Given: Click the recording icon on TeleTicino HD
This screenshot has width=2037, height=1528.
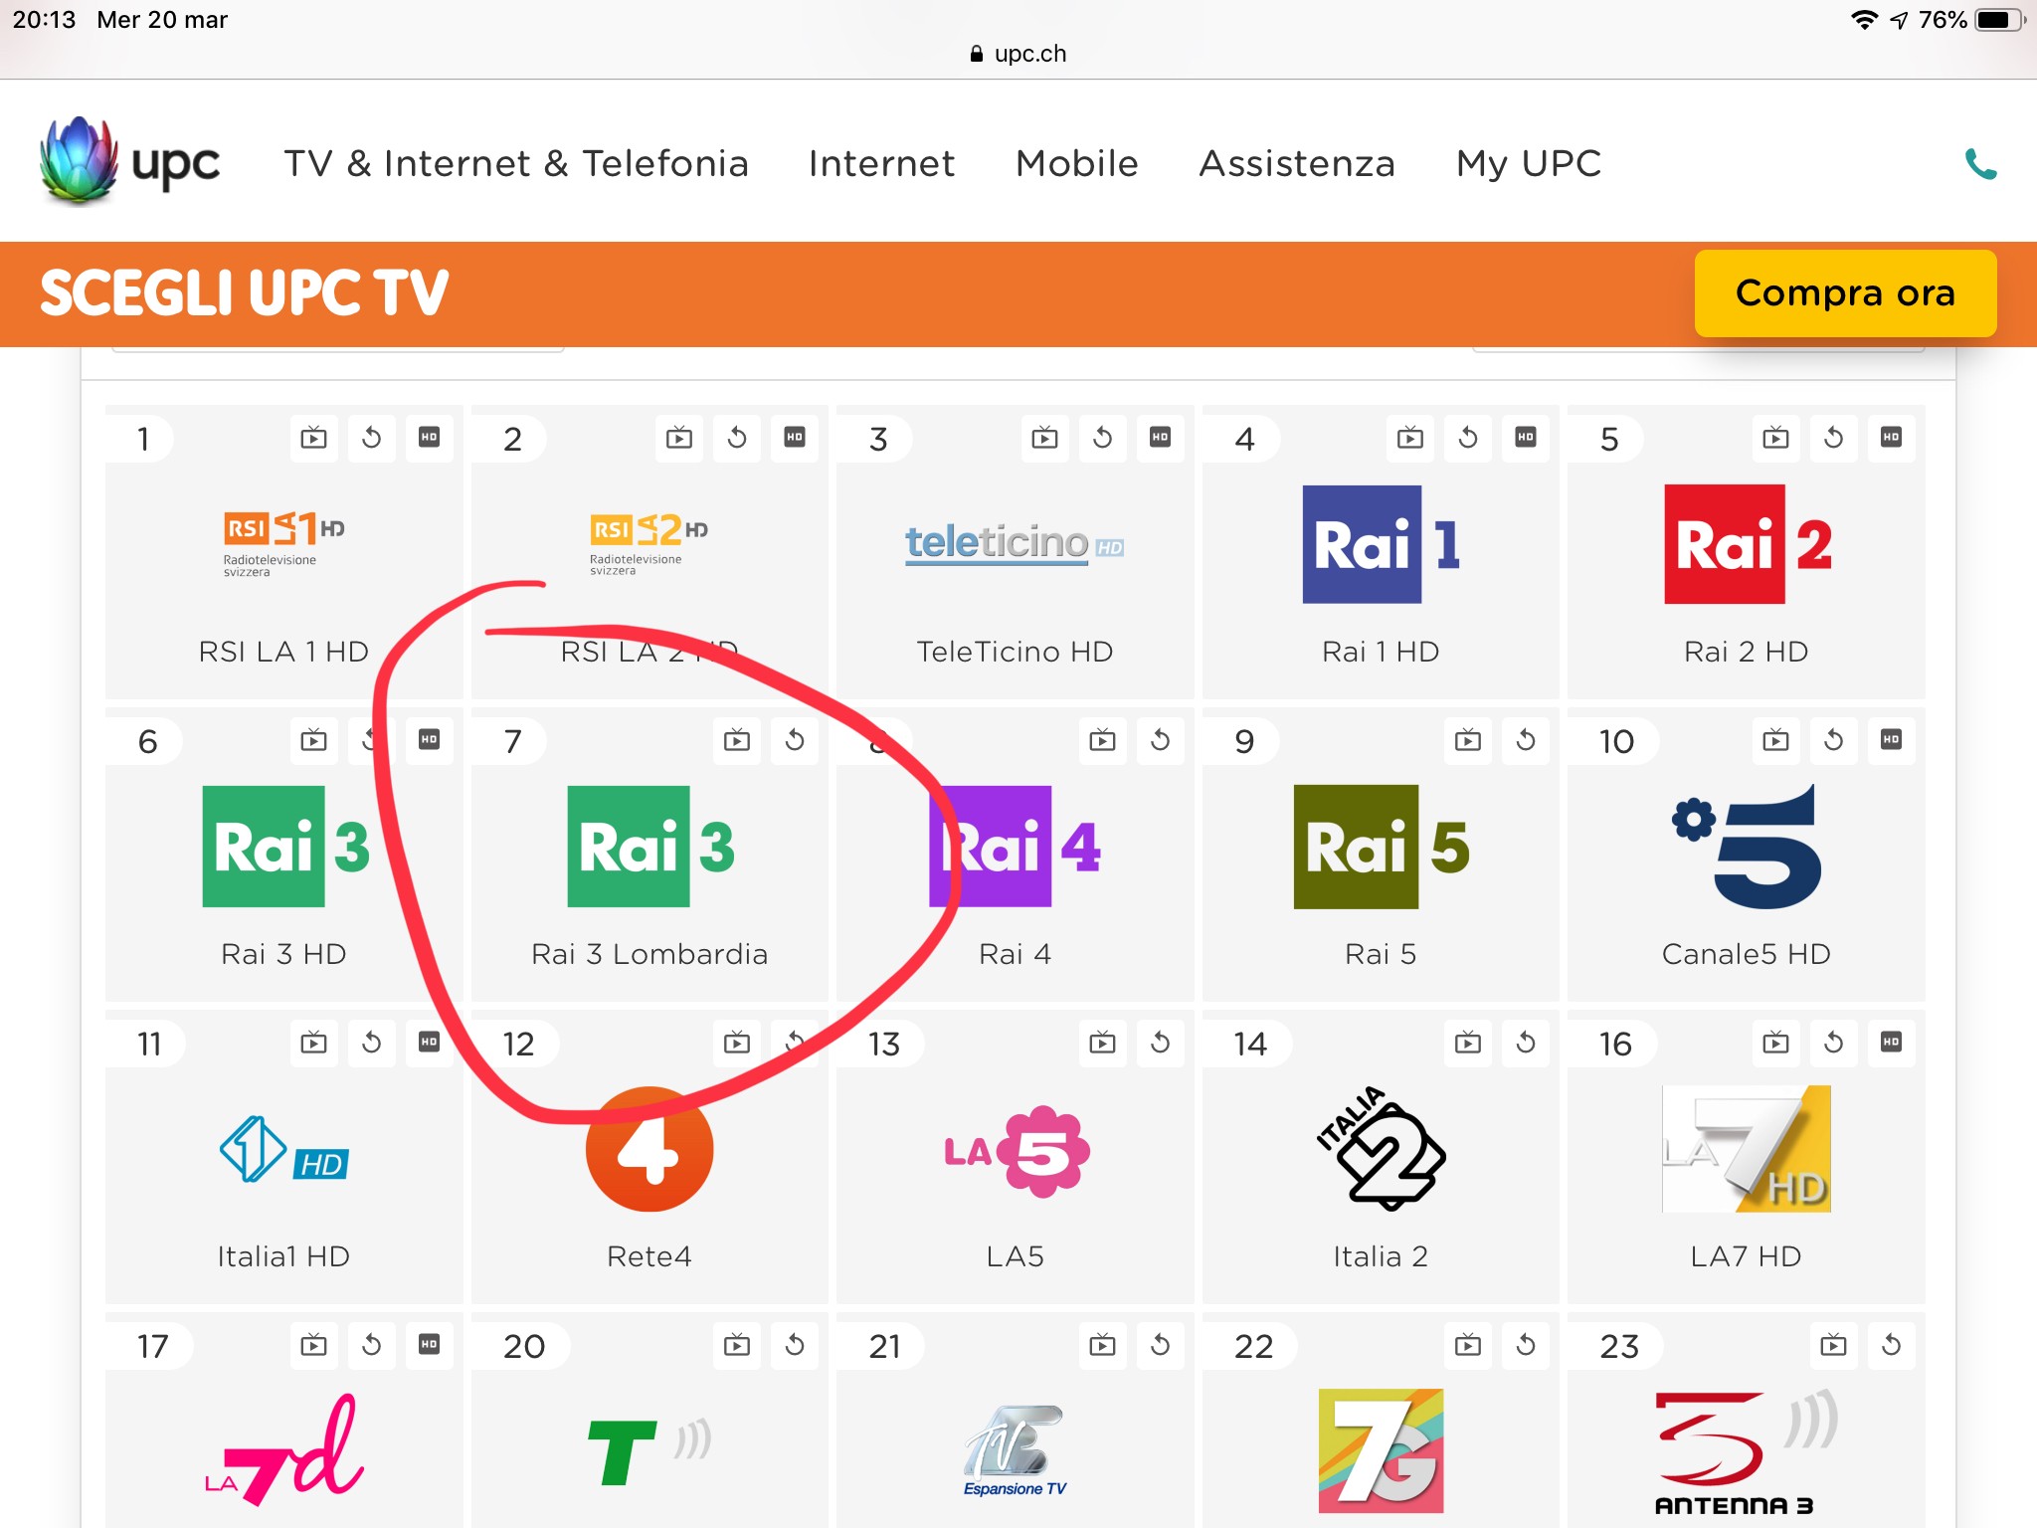Looking at the screenshot, I should coord(1044,438).
